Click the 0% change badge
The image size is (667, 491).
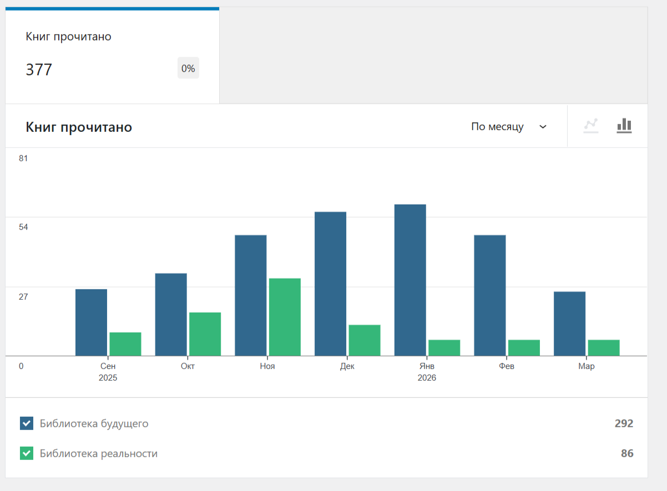(188, 68)
